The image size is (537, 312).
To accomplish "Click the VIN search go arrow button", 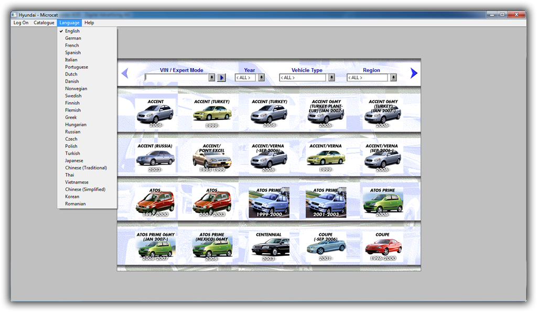I will (x=222, y=78).
